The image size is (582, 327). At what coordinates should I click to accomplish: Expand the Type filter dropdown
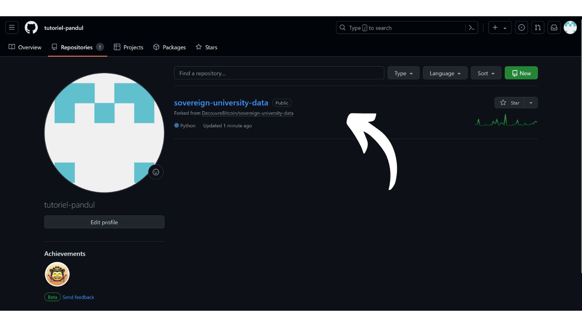pyautogui.click(x=403, y=73)
